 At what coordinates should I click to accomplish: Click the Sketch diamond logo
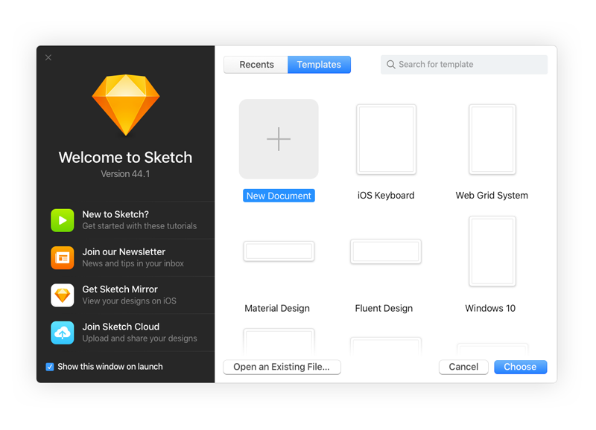(125, 104)
